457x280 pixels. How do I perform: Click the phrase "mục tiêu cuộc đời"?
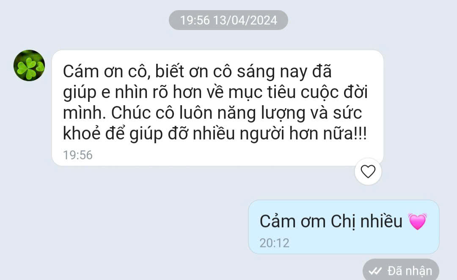(298, 93)
